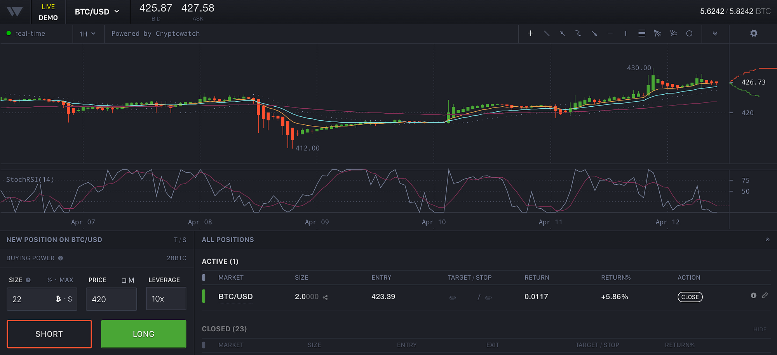Screen dimensions: 777x355
Task: Select the trend line tool
Action: pos(547,33)
